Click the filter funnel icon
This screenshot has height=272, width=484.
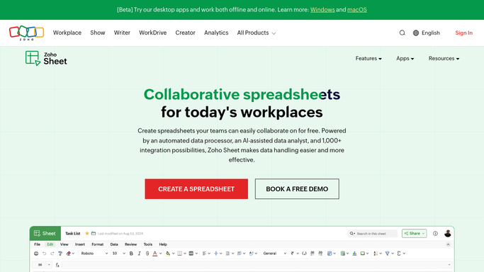(x=387, y=254)
